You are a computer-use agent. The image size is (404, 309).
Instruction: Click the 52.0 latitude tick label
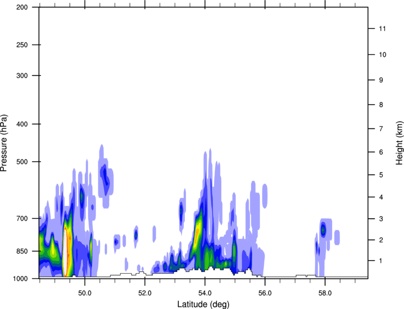pos(145,293)
